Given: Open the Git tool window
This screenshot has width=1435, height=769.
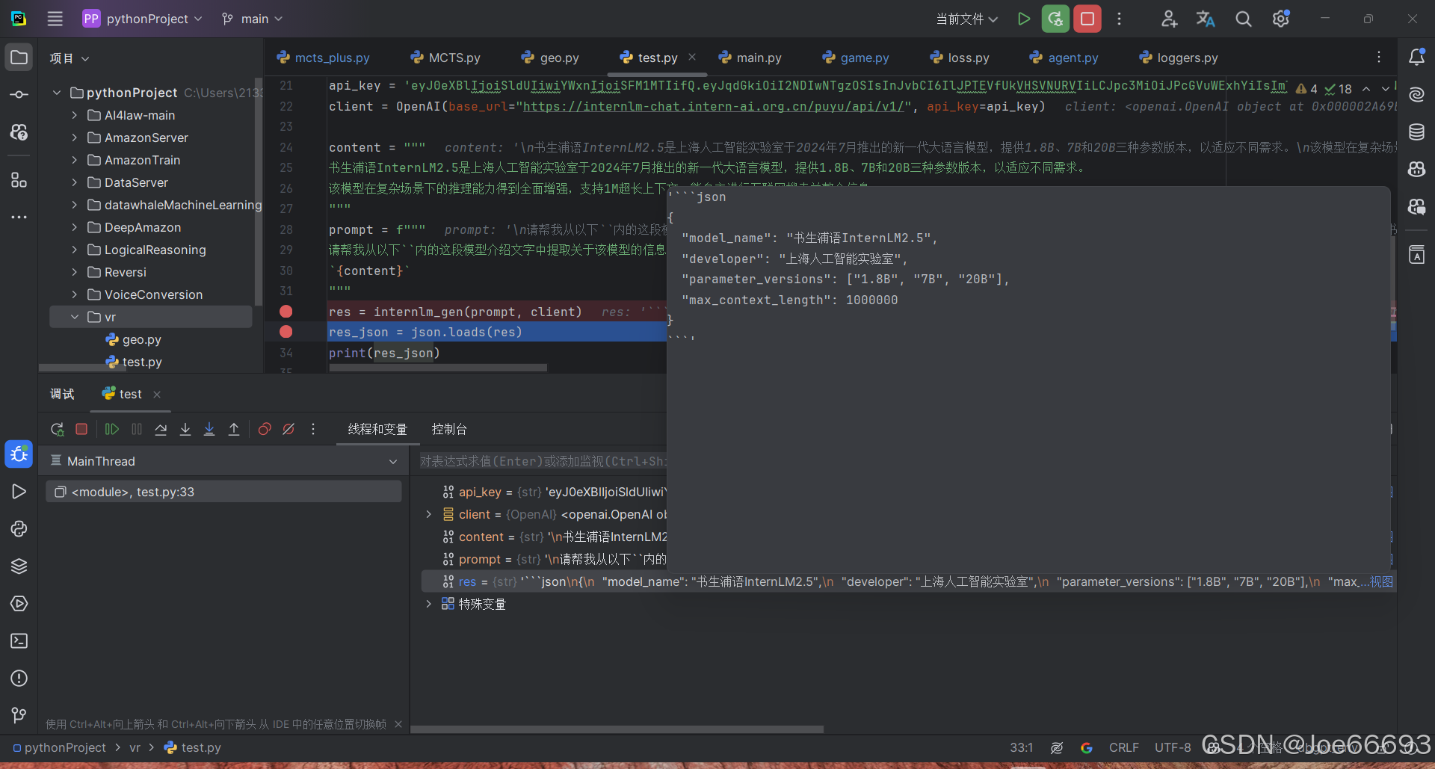Looking at the screenshot, I should tap(19, 715).
